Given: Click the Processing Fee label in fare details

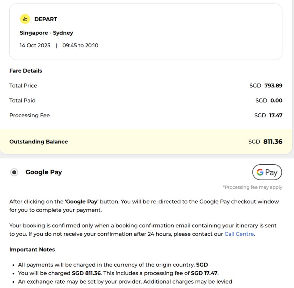Looking at the screenshot, I should [x=29, y=115].
